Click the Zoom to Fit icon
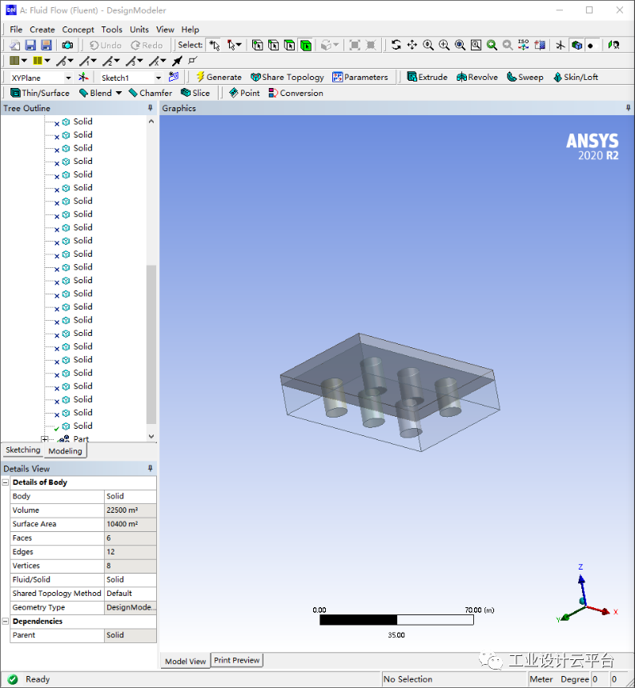This screenshot has width=635, height=688. [460, 45]
